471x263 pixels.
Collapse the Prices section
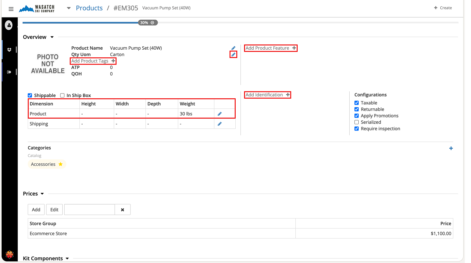pos(42,194)
